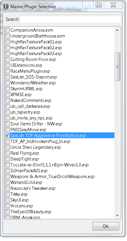Tick the RaceMenuPlugin.esp checkbox
Image resolution: width=127 pixels, height=241 pixels.
(x=7, y=71)
